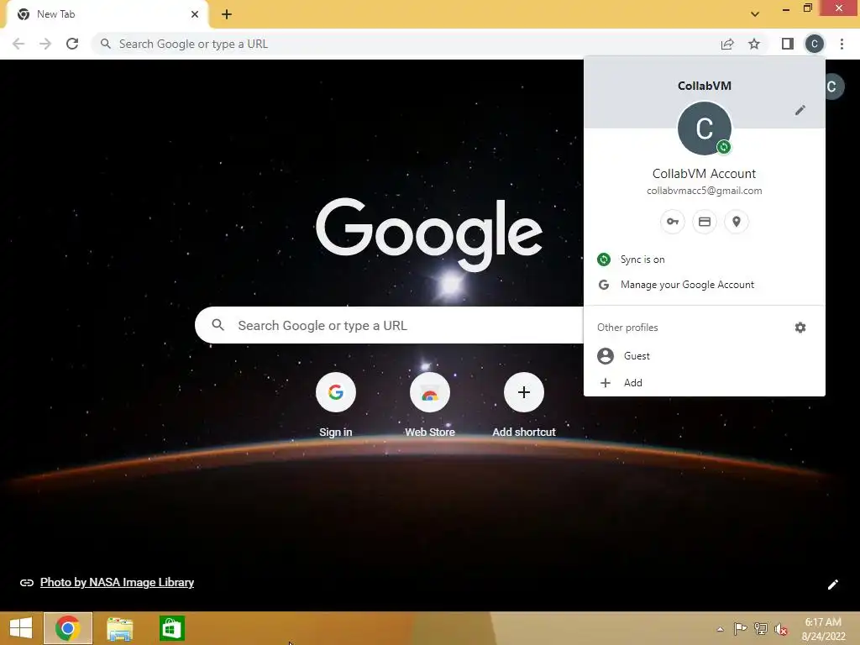
Task: Open Windows Store from taskbar
Action: 171,628
